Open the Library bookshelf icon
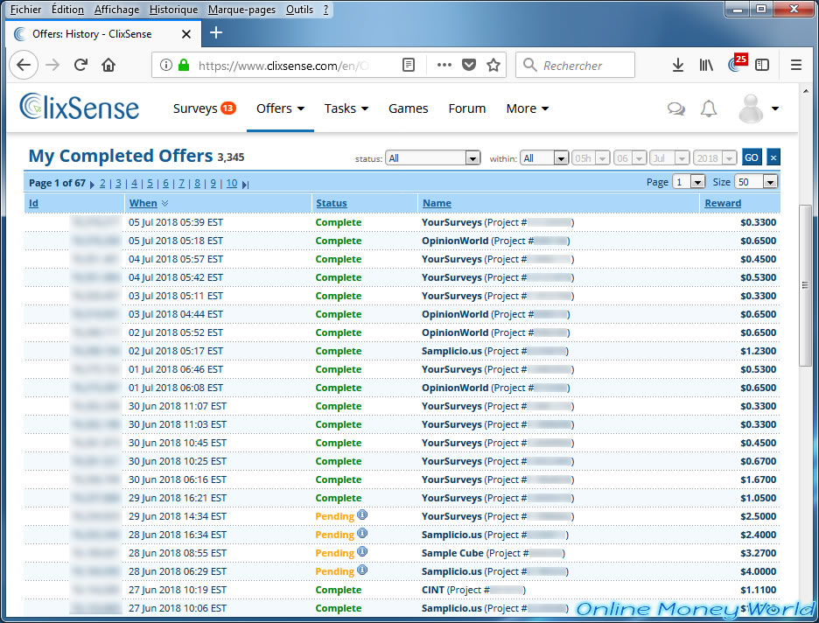 [706, 65]
